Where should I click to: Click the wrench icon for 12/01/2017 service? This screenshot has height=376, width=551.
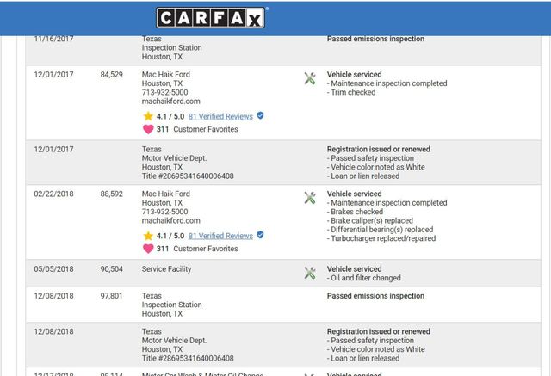310,78
